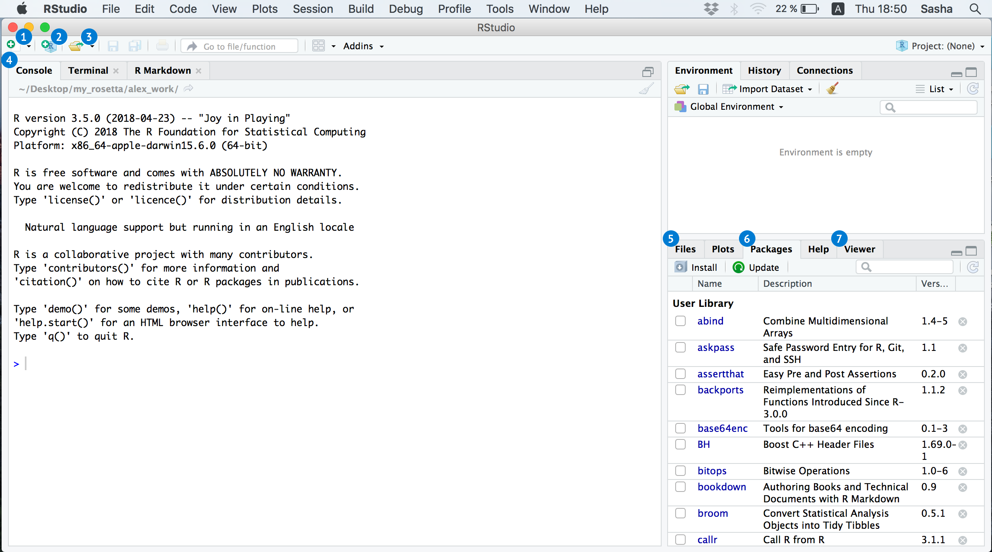Open the Addins dropdown
The height and width of the screenshot is (552, 992).
(363, 46)
